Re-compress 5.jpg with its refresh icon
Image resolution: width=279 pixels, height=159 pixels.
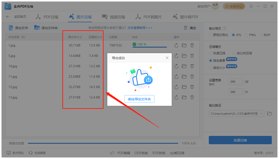point(176,56)
